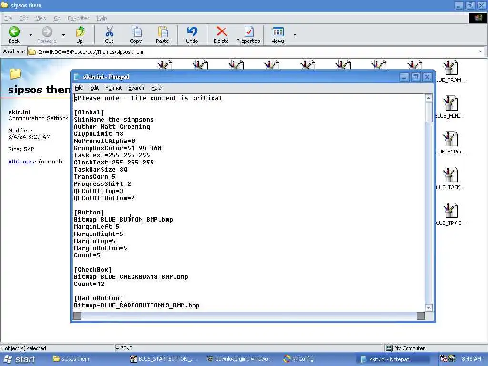The height and width of the screenshot is (366, 488).
Task: Open Notepad Edit menu
Action: pyautogui.click(x=94, y=88)
